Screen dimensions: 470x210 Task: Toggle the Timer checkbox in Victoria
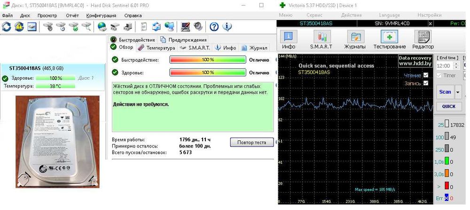[x=439, y=75]
